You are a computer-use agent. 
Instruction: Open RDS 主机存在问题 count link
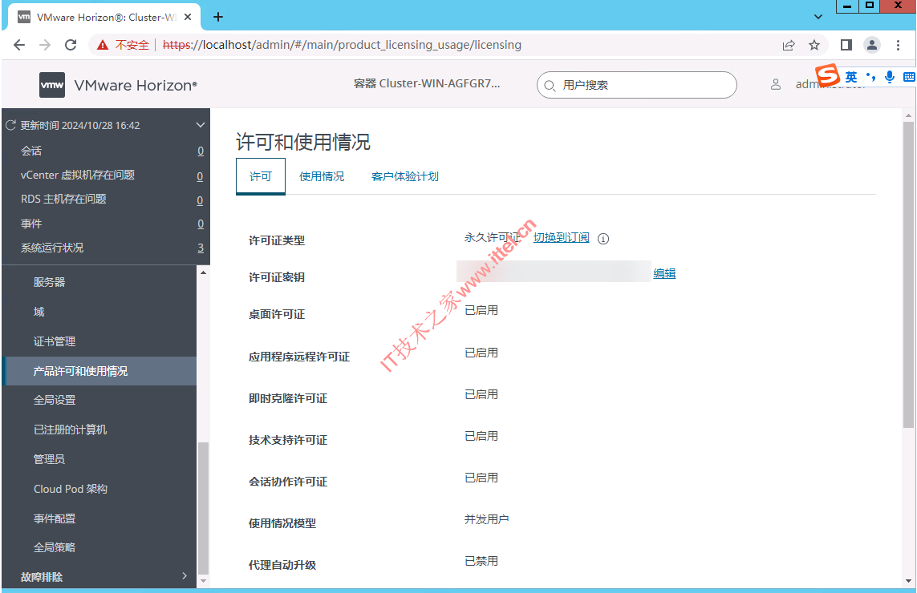pos(200,200)
